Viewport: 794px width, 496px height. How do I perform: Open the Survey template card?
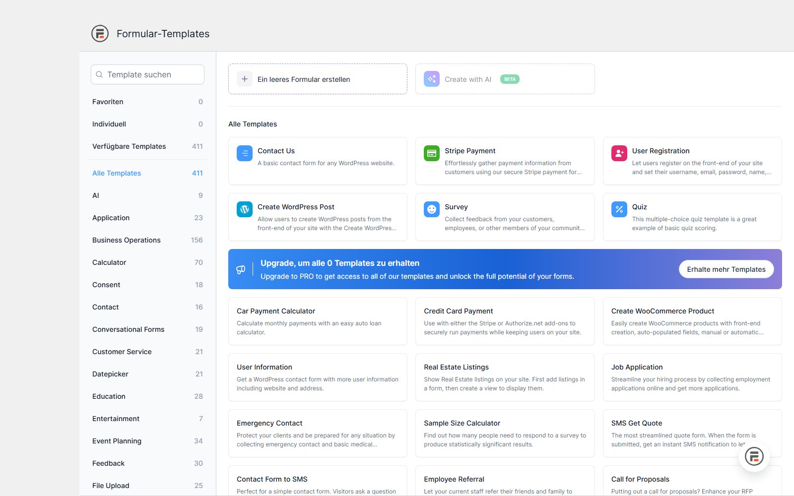(x=505, y=217)
